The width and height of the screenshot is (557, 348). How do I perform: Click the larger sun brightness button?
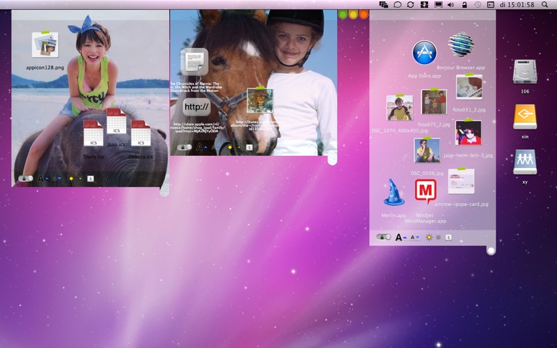(x=429, y=237)
